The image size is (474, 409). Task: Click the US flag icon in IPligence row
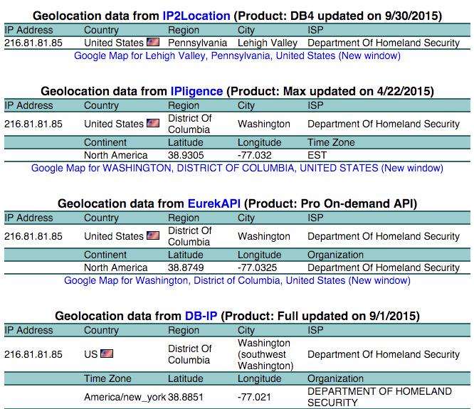pos(153,123)
